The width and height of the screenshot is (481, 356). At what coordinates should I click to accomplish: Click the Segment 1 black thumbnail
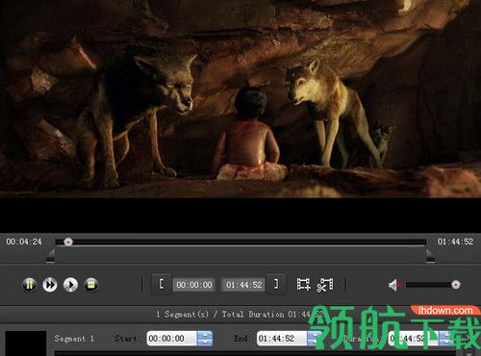(26, 343)
